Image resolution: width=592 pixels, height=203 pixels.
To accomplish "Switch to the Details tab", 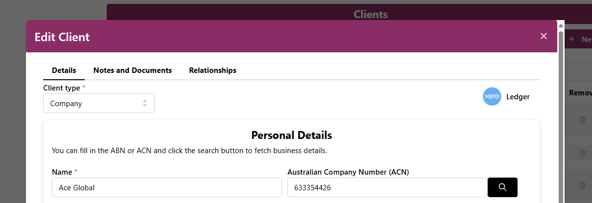I will pos(64,70).
